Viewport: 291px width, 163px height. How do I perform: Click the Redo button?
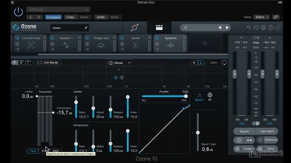(115, 17)
